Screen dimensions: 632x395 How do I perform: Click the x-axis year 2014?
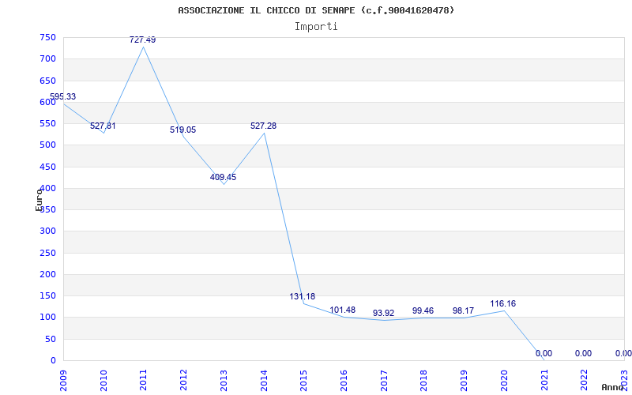pos(264,380)
